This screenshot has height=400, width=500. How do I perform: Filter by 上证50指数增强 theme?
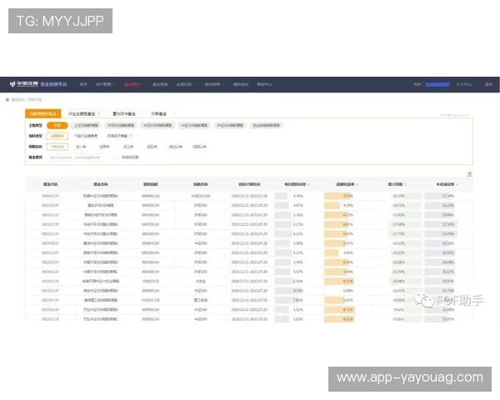(86, 125)
